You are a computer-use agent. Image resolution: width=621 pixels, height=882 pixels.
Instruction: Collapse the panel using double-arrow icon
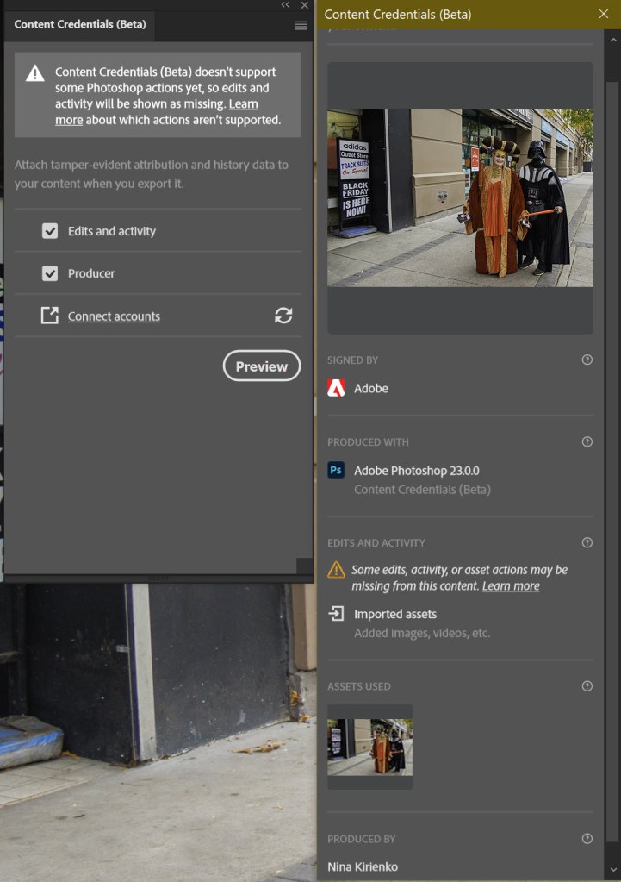click(x=286, y=5)
